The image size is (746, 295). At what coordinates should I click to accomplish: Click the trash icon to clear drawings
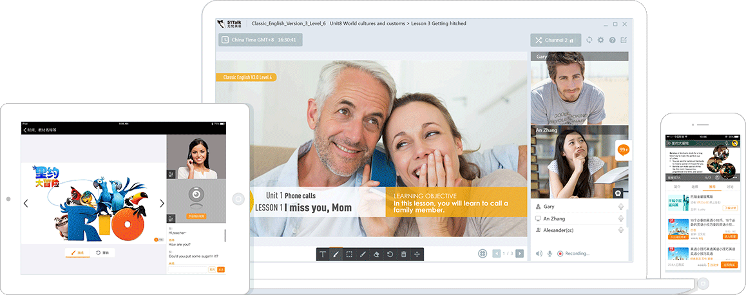coord(403,254)
